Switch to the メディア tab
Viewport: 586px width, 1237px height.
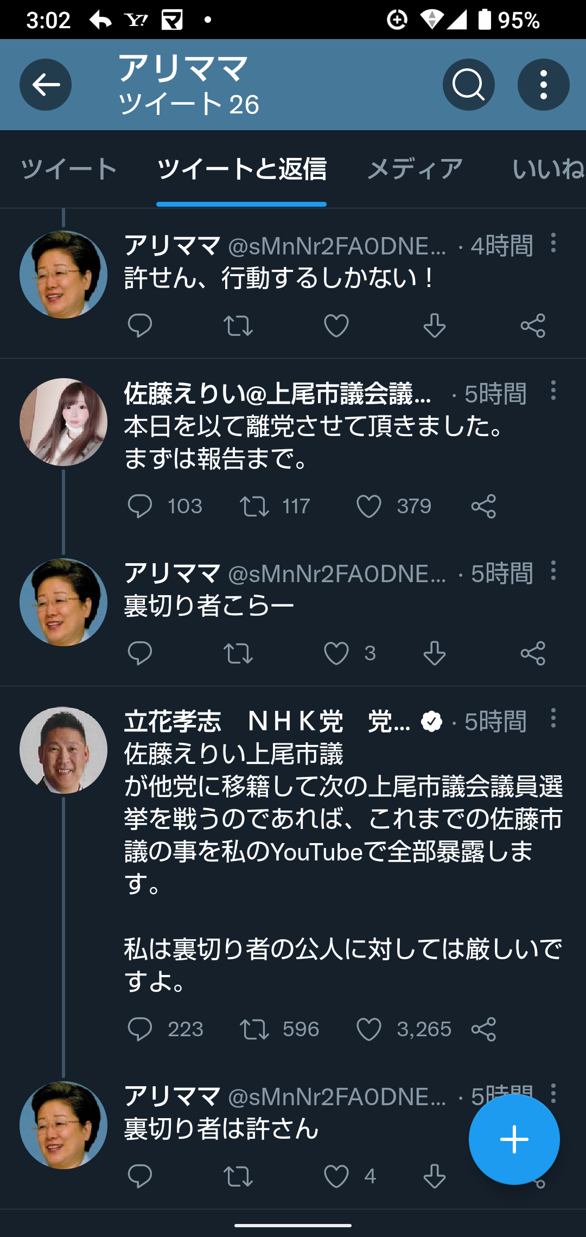(415, 169)
